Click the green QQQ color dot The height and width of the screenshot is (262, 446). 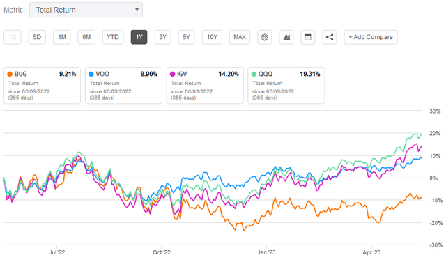pyautogui.click(x=254, y=75)
